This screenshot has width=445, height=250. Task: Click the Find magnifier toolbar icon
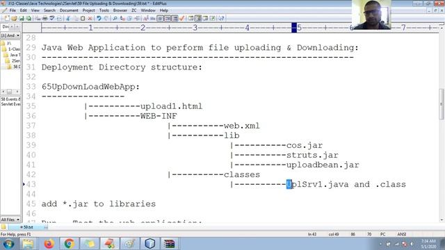click(x=115, y=19)
